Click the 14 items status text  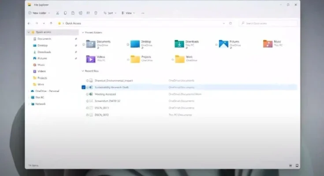point(33,165)
